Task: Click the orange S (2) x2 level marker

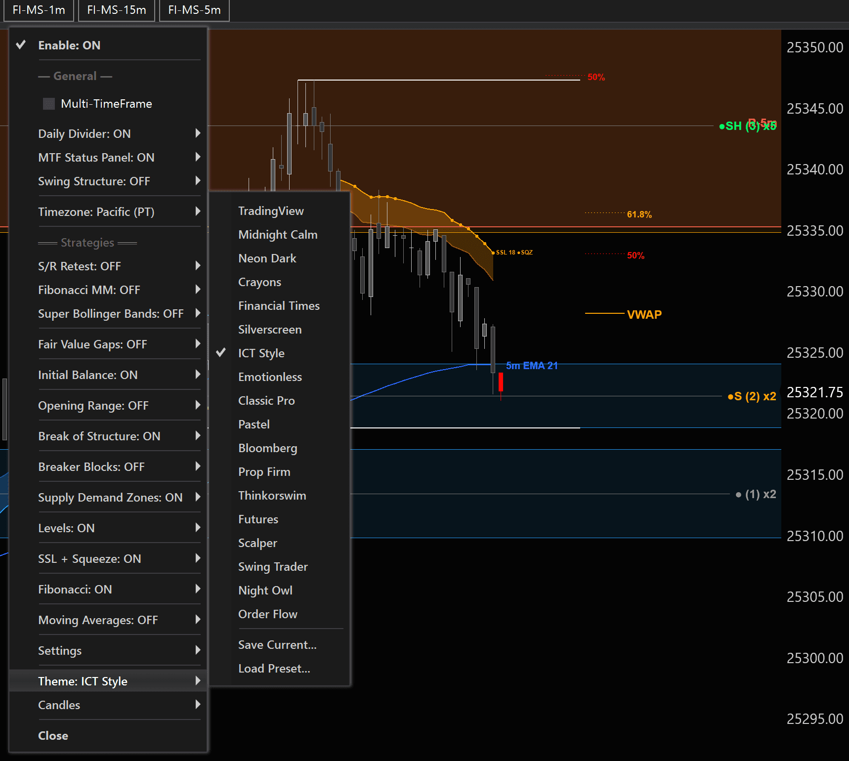Action: pyautogui.click(x=752, y=396)
